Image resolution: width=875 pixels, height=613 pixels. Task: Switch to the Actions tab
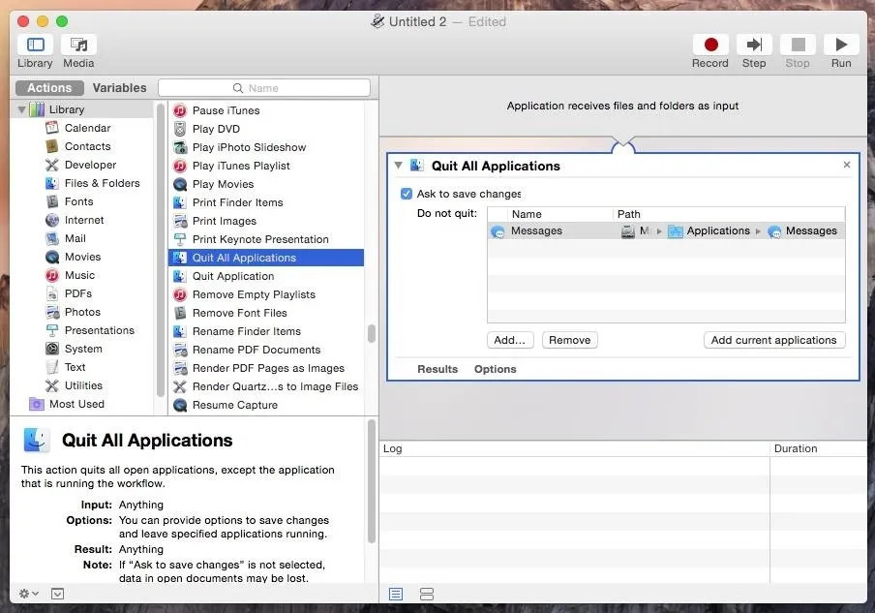coord(49,88)
